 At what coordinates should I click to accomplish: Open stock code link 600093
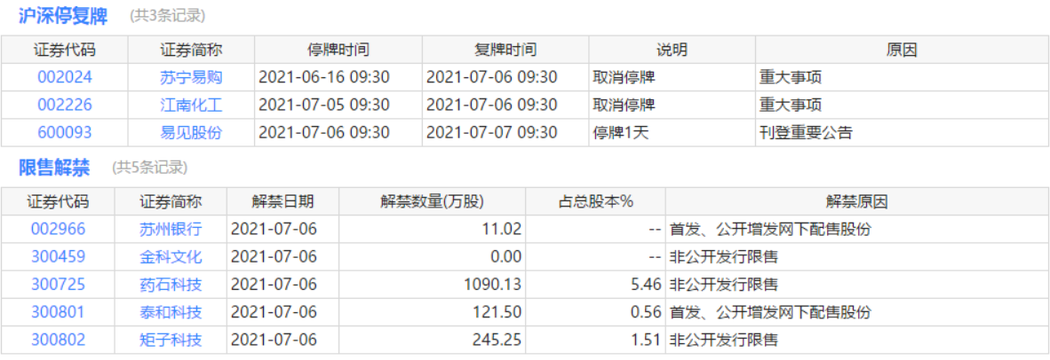pyautogui.click(x=64, y=132)
